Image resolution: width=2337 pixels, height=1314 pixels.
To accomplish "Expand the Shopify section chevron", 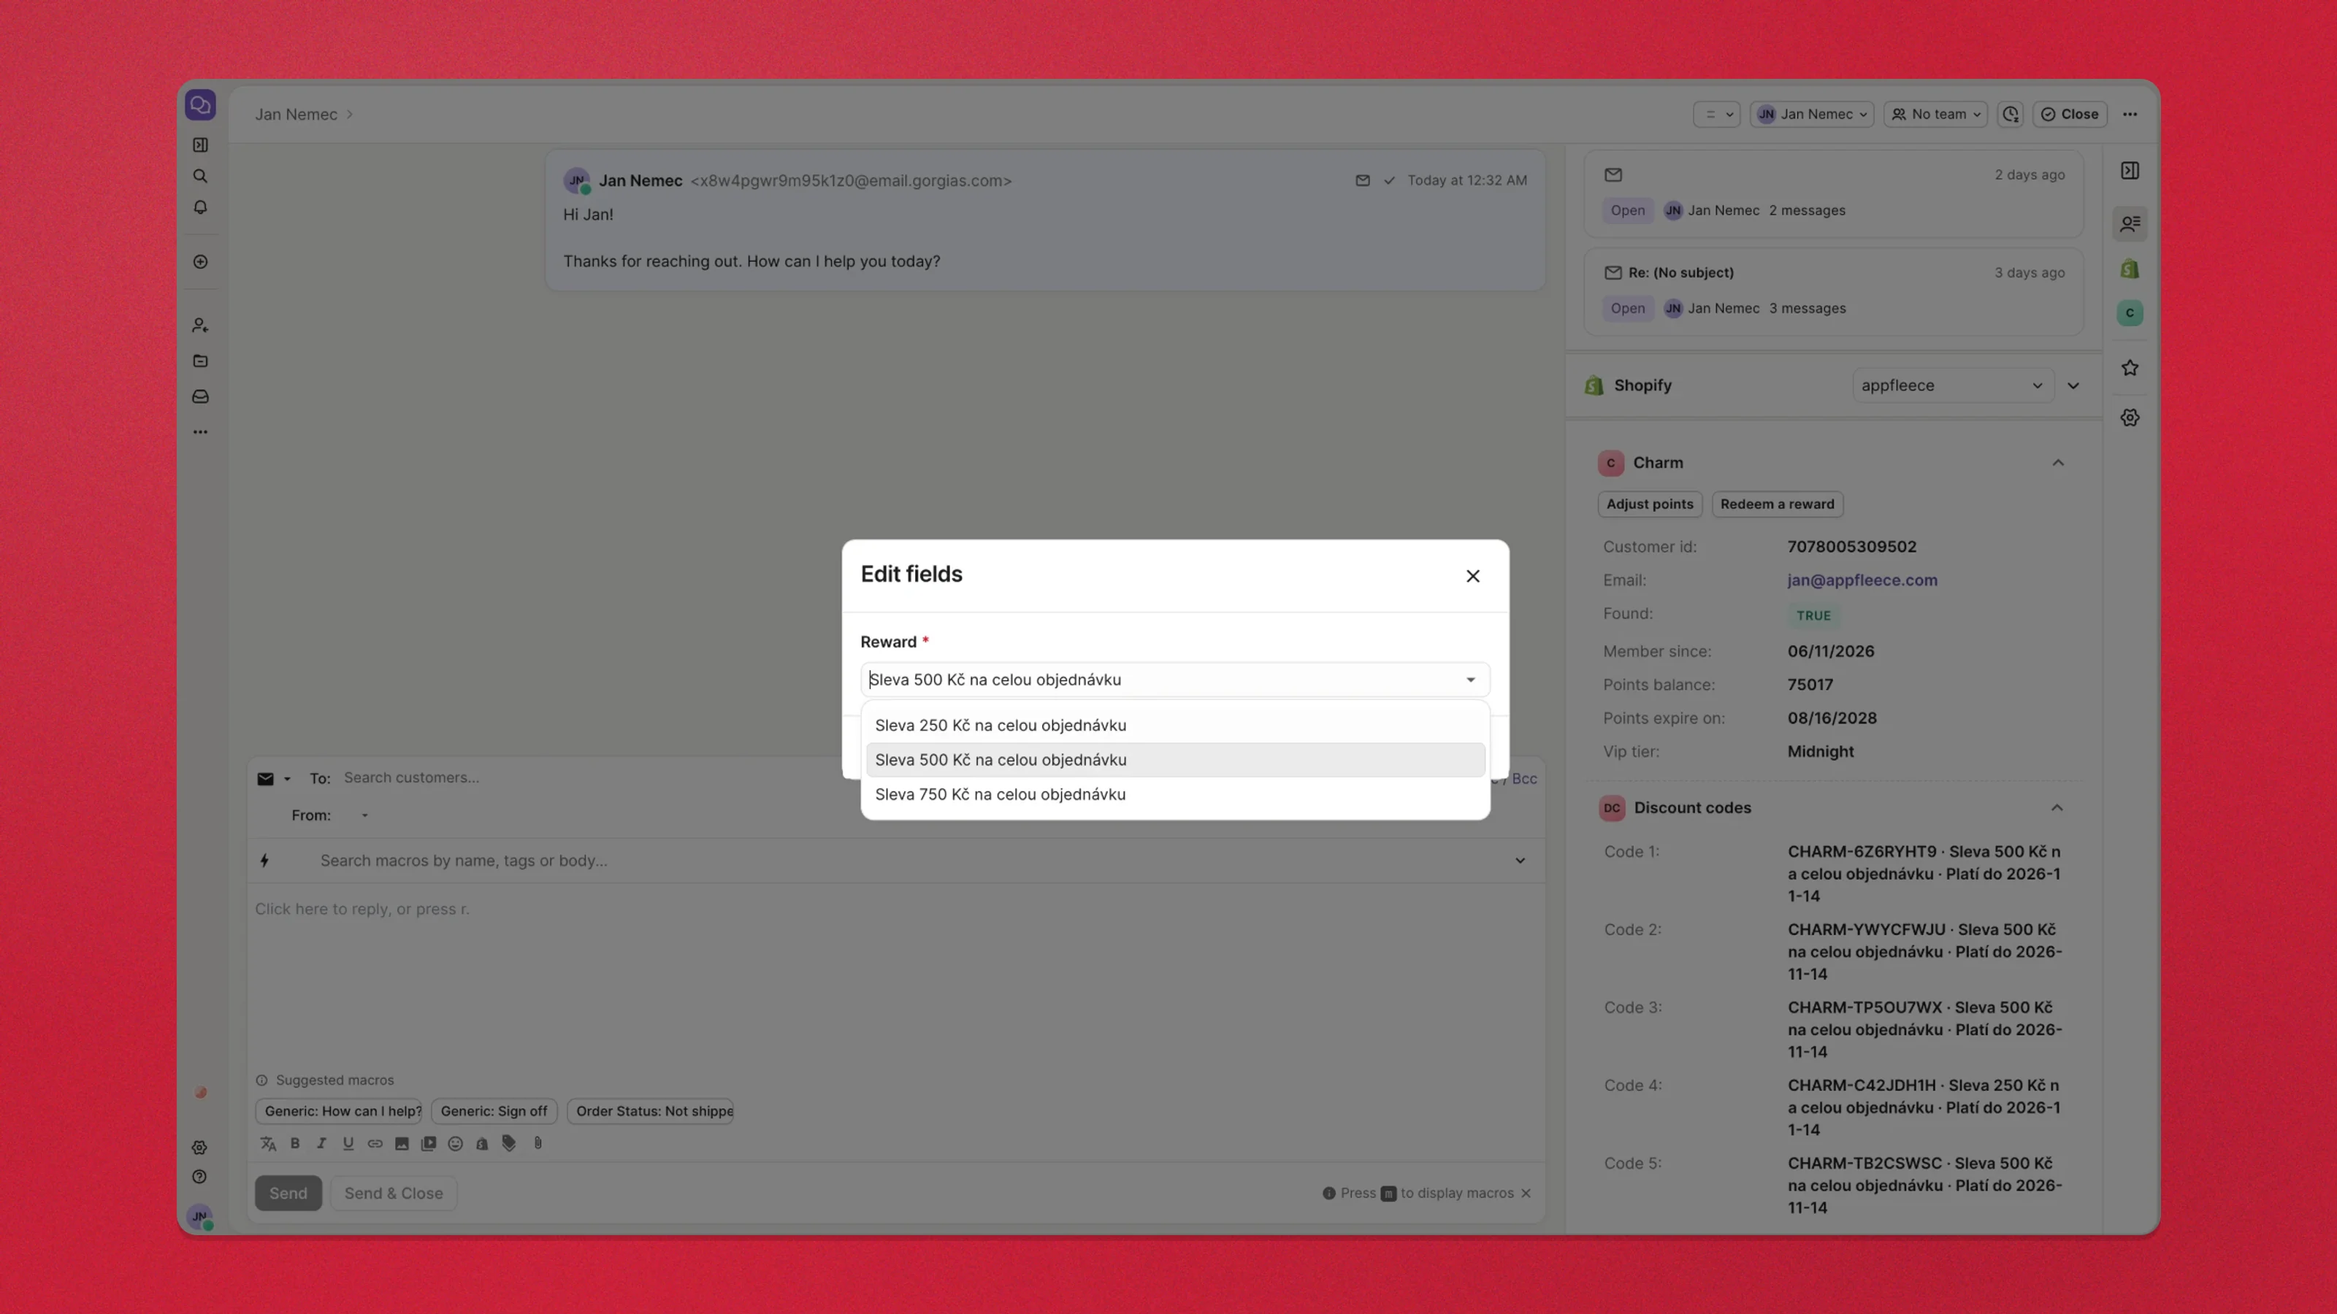I will pyautogui.click(x=2073, y=385).
